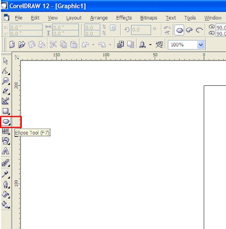Screen dimensions: 226x229
Task: Click the top scale factor percent field
Action: pyautogui.click(x=92, y=27)
